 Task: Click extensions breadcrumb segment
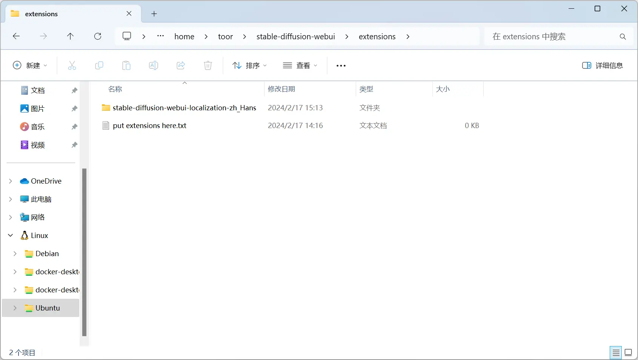(377, 37)
